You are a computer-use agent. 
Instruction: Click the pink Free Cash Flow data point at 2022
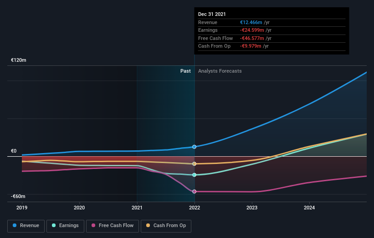click(x=195, y=191)
